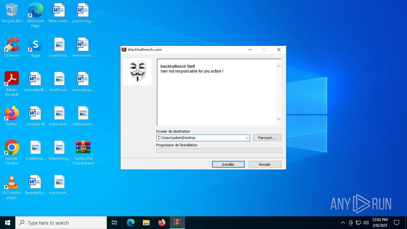
Task: Open the Recycle Bin desktop icon
Action: [12, 13]
